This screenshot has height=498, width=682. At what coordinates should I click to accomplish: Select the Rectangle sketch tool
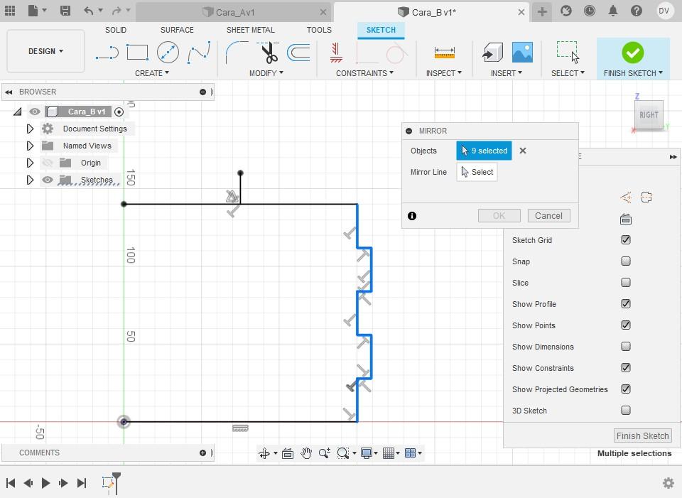click(137, 53)
